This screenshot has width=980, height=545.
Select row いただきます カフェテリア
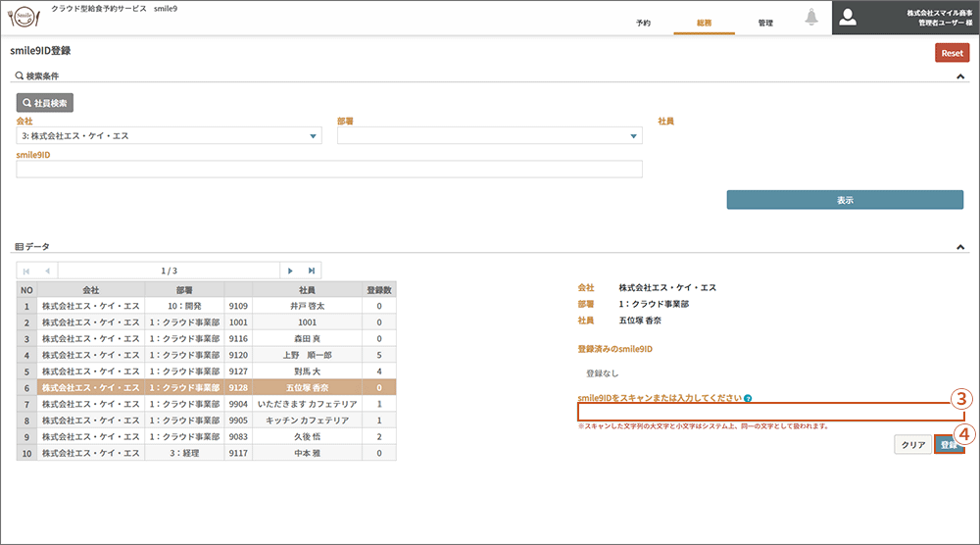pyautogui.click(x=206, y=404)
